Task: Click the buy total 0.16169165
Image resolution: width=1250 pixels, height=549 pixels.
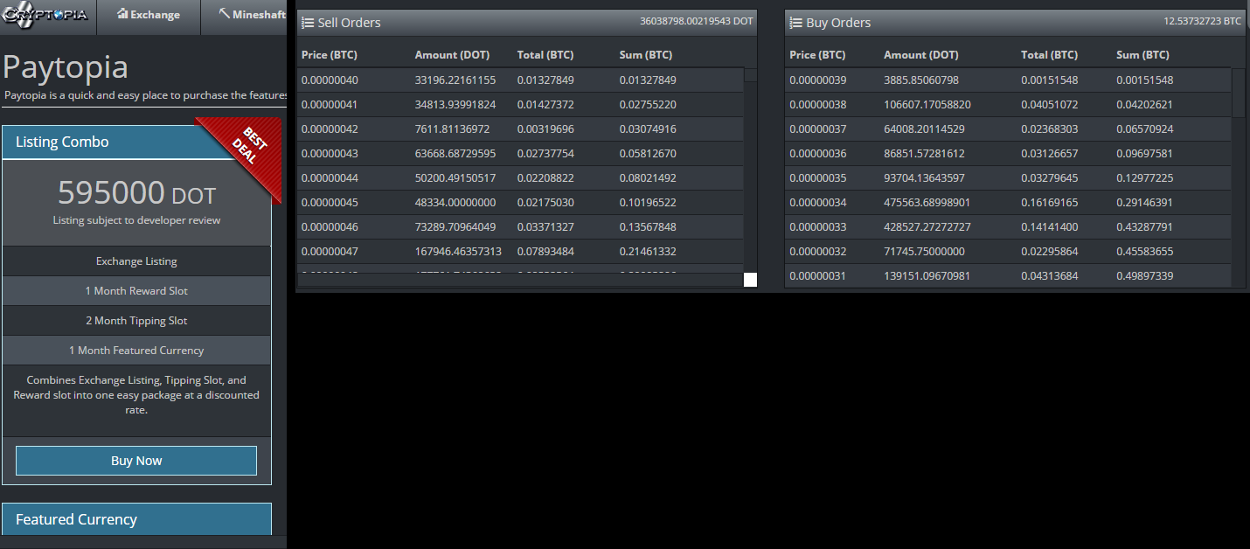Action: click(x=1049, y=203)
